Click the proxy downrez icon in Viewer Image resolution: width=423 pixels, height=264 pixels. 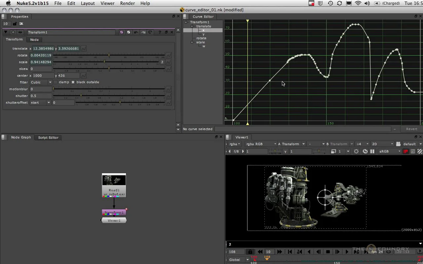[333, 151]
